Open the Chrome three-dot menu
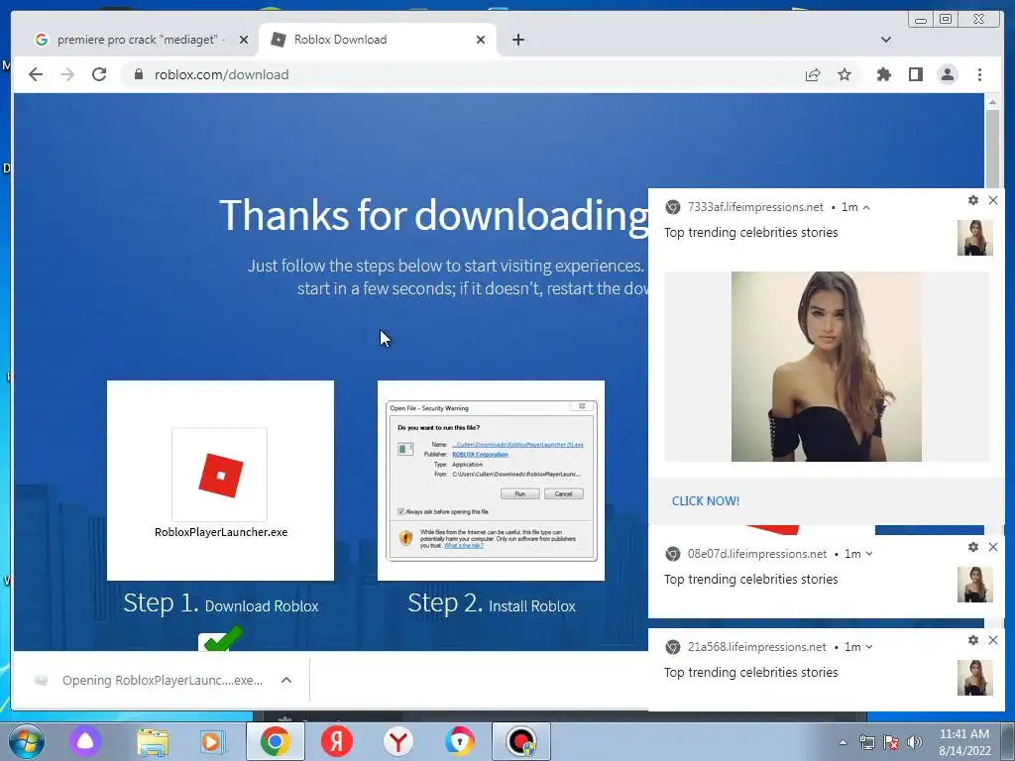The image size is (1015, 761). pyautogui.click(x=979, y=75)
